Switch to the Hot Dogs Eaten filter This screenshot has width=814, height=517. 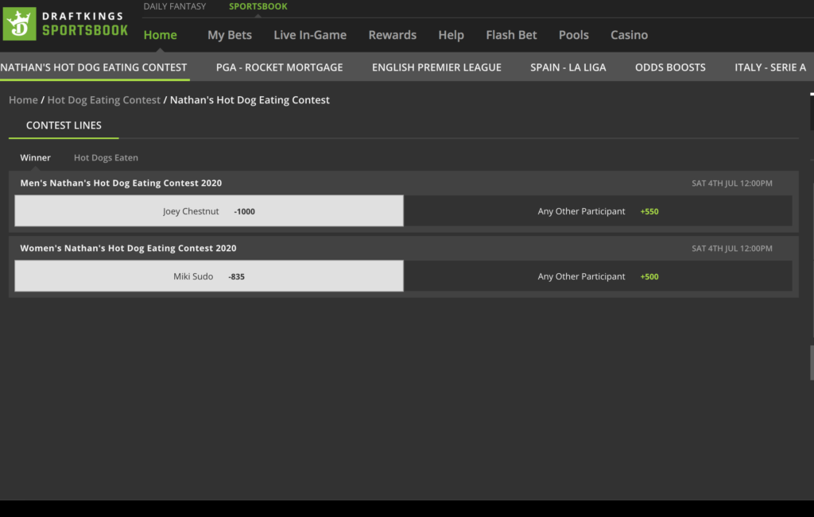106,157
